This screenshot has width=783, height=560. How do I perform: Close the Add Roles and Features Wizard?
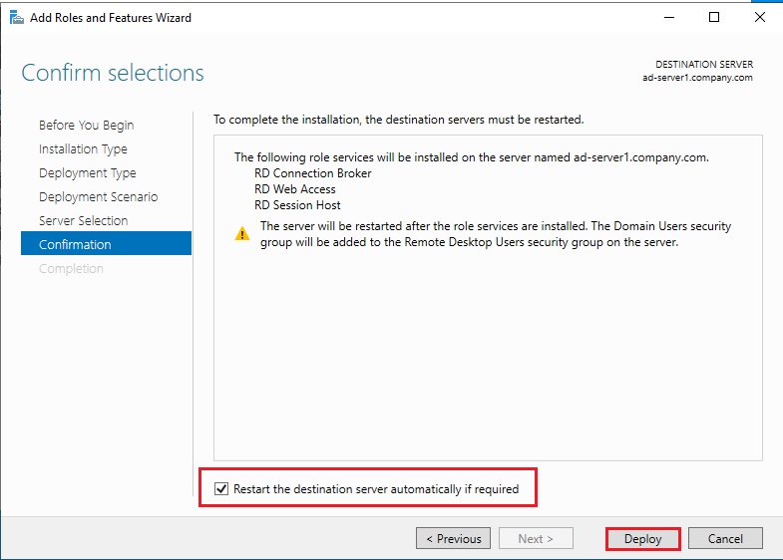click(759, 17)
